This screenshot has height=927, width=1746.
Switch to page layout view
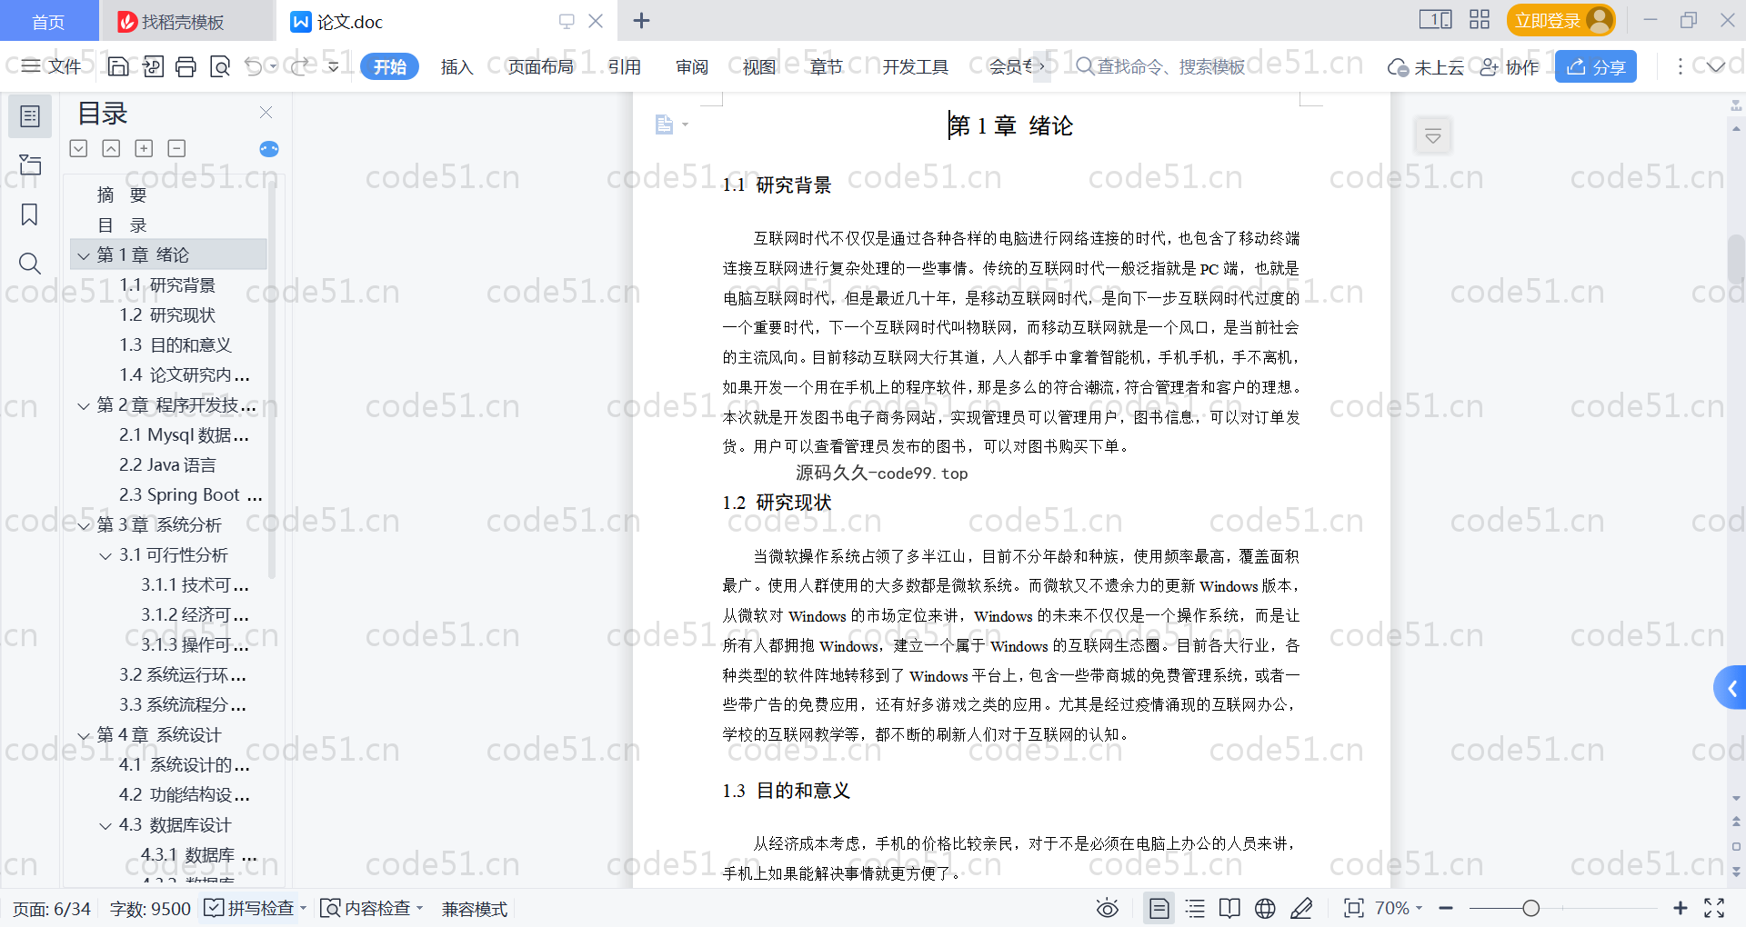[1159, 908]
